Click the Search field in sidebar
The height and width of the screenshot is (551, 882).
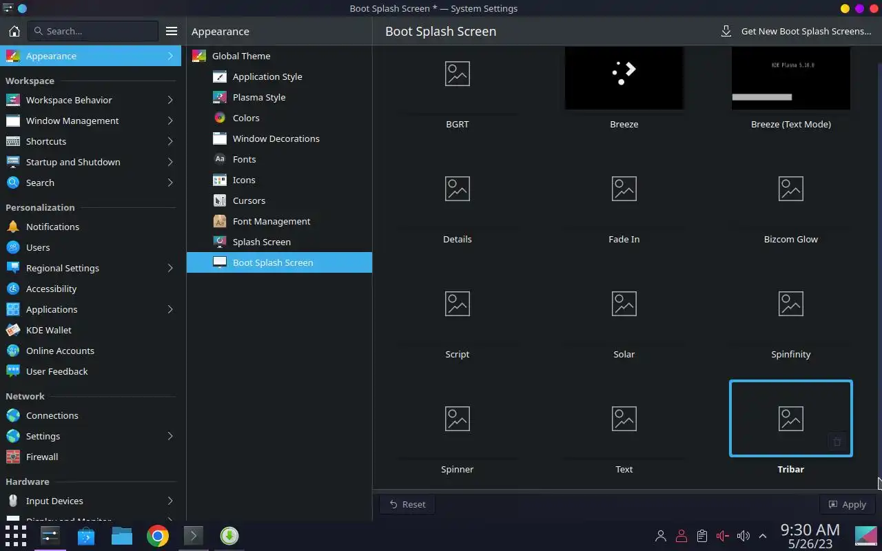click(93, 31)
